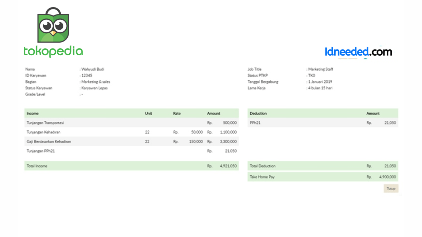422x237 pixels.
Task: Select the 4,900,000 take home amount
Action: click(x=388, y=177)
